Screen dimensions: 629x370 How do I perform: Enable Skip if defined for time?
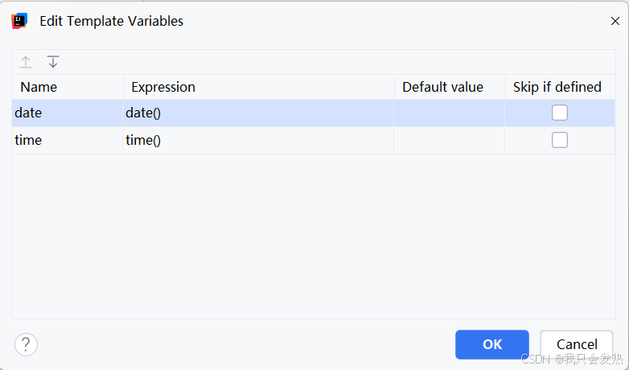pos(560,140)
